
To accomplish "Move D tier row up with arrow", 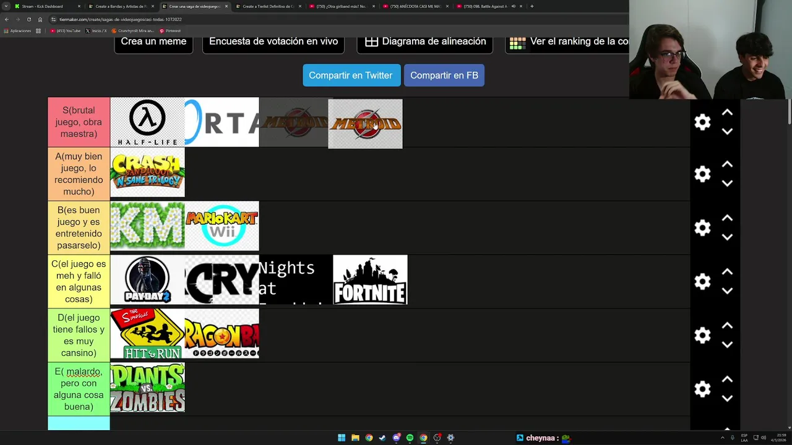I will 727,326.
